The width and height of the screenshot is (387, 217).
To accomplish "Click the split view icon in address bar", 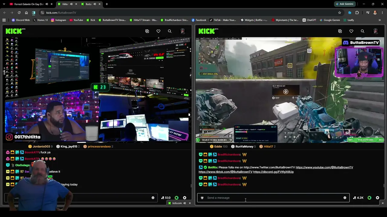I will 34,13.
